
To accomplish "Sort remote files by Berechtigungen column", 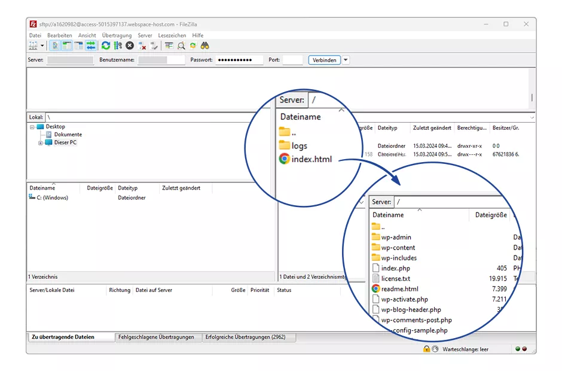I will tap(472, 127).
